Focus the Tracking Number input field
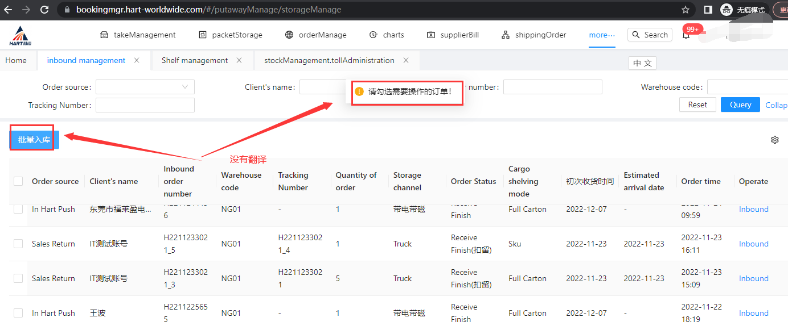This screenshot has height=330, width=788. [145, 105]
